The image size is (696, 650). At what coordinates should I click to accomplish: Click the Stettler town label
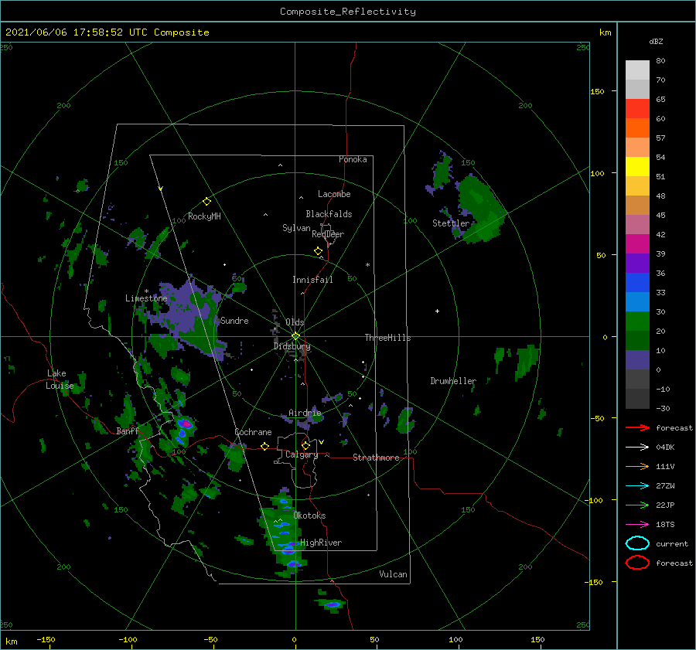(451, 223)
